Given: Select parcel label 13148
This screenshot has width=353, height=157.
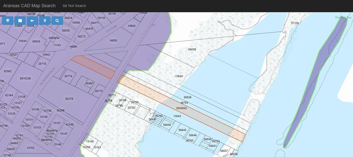Looking at the screenshot, I should [70, 125].
